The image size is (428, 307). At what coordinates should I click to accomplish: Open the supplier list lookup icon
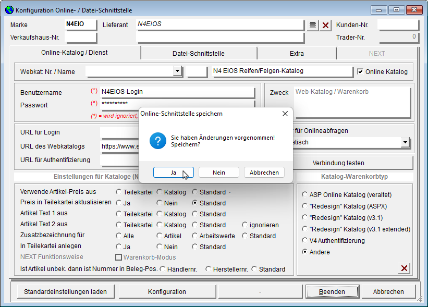click(x=313, y=26)
